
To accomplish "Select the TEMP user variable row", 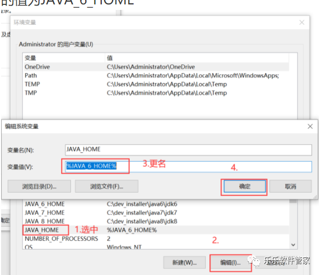I will pyautogui.click(x=156, y=84).
